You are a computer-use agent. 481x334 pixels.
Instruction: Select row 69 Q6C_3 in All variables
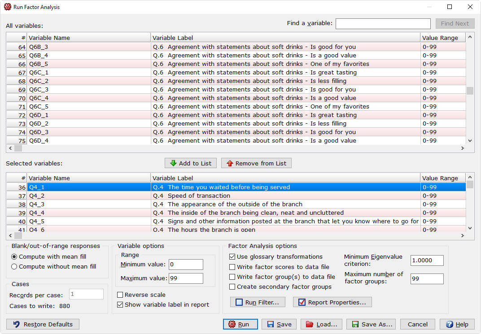(x=236, y=90)
